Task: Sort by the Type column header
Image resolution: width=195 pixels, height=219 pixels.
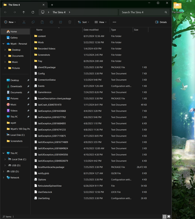Action: (114, 30)
